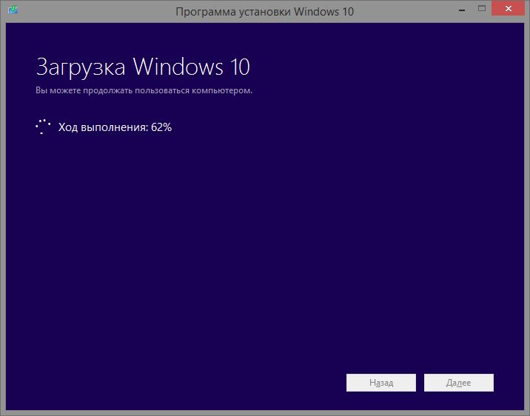Click the Загрузка word in the heading
530x416 pixels.
click(x=81, y=67)
